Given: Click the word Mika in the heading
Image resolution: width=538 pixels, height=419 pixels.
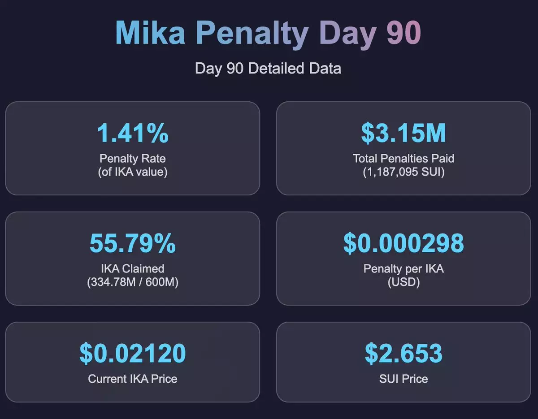Looking at the screenshot, I should click(x=150, y=32).
